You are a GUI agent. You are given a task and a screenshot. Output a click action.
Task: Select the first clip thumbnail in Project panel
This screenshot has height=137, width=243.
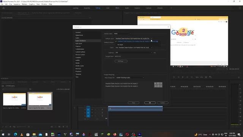[x=14, y=99]
